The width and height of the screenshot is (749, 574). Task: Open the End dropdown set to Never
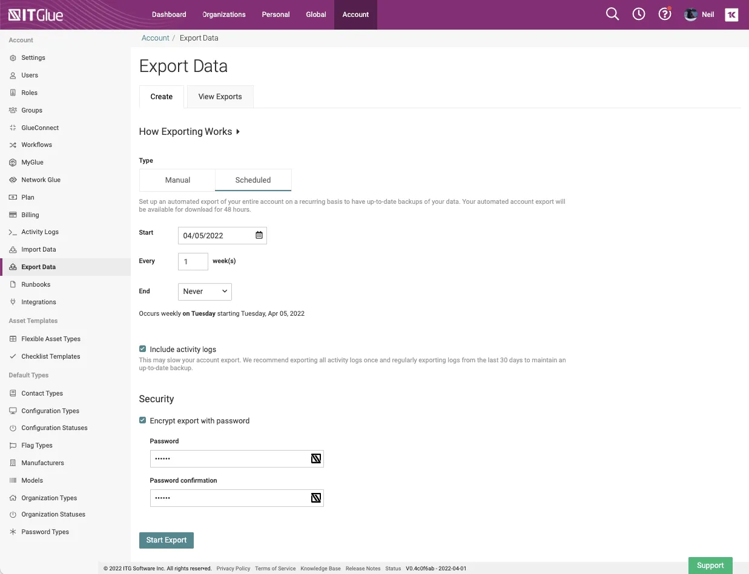[x=205, y=292]
